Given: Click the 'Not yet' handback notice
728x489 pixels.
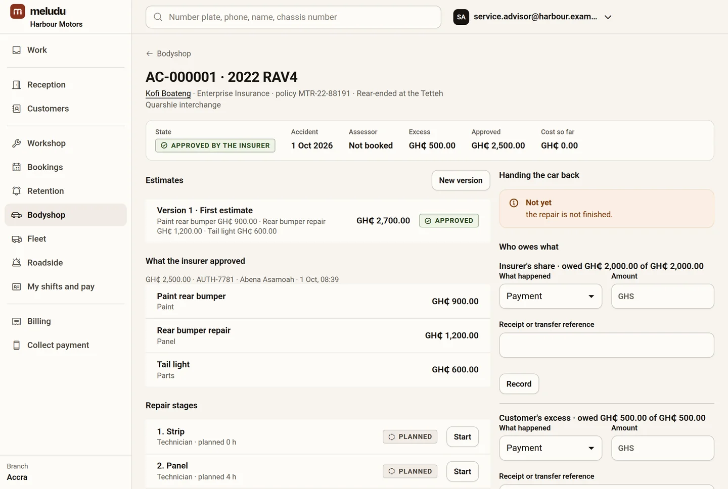Looking at the screenshot, I should 607,209.
